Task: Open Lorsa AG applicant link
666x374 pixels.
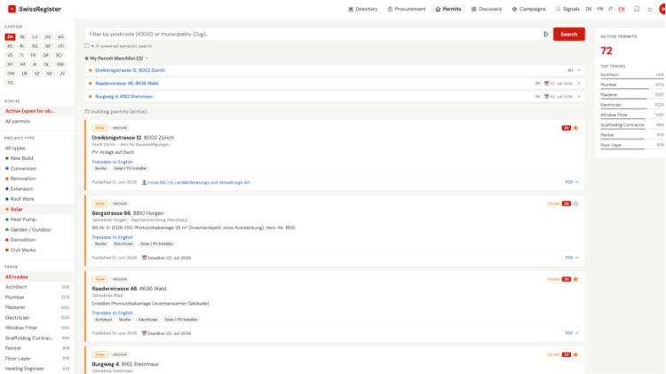Action: click(199, 182)
